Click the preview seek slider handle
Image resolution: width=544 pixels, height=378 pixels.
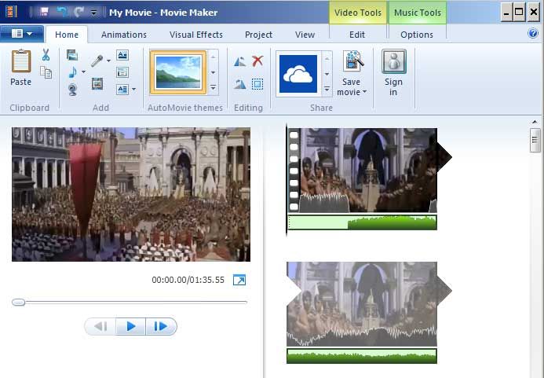[x=18, y=303]
